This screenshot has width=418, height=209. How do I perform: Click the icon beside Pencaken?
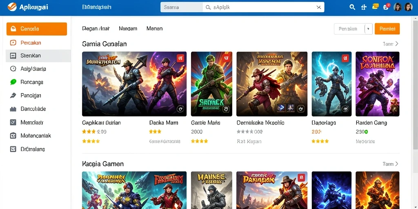pyautogui.click(x=13, y=42)
